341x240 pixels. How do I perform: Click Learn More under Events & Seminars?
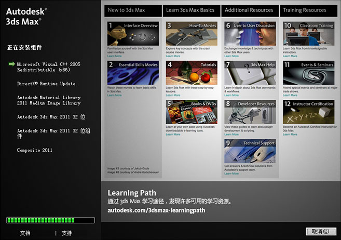[290, 95]
